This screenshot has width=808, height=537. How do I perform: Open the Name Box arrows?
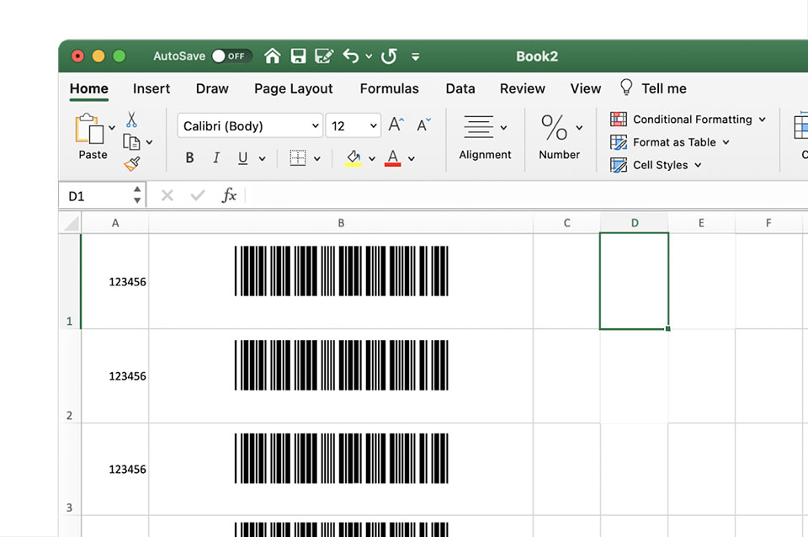(x=137, y=195)
